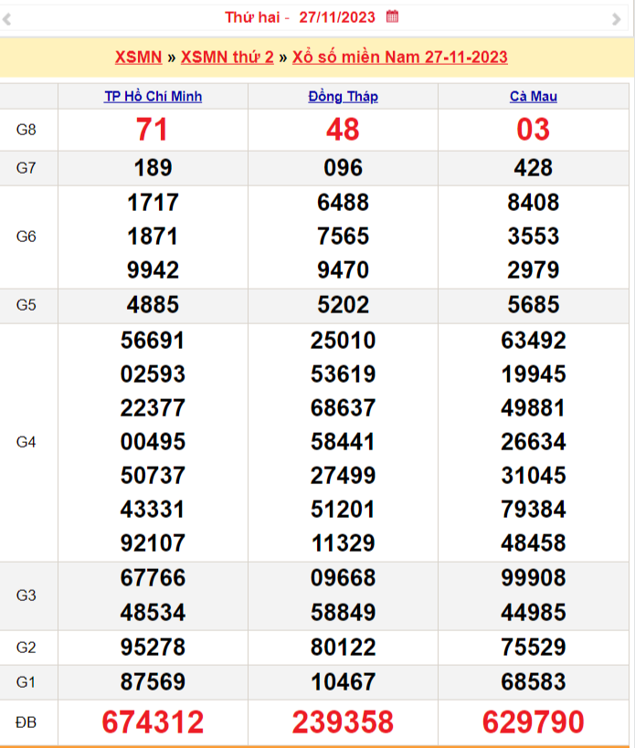
Task: Click the G8 row label
Action: (x=26, y=130)
